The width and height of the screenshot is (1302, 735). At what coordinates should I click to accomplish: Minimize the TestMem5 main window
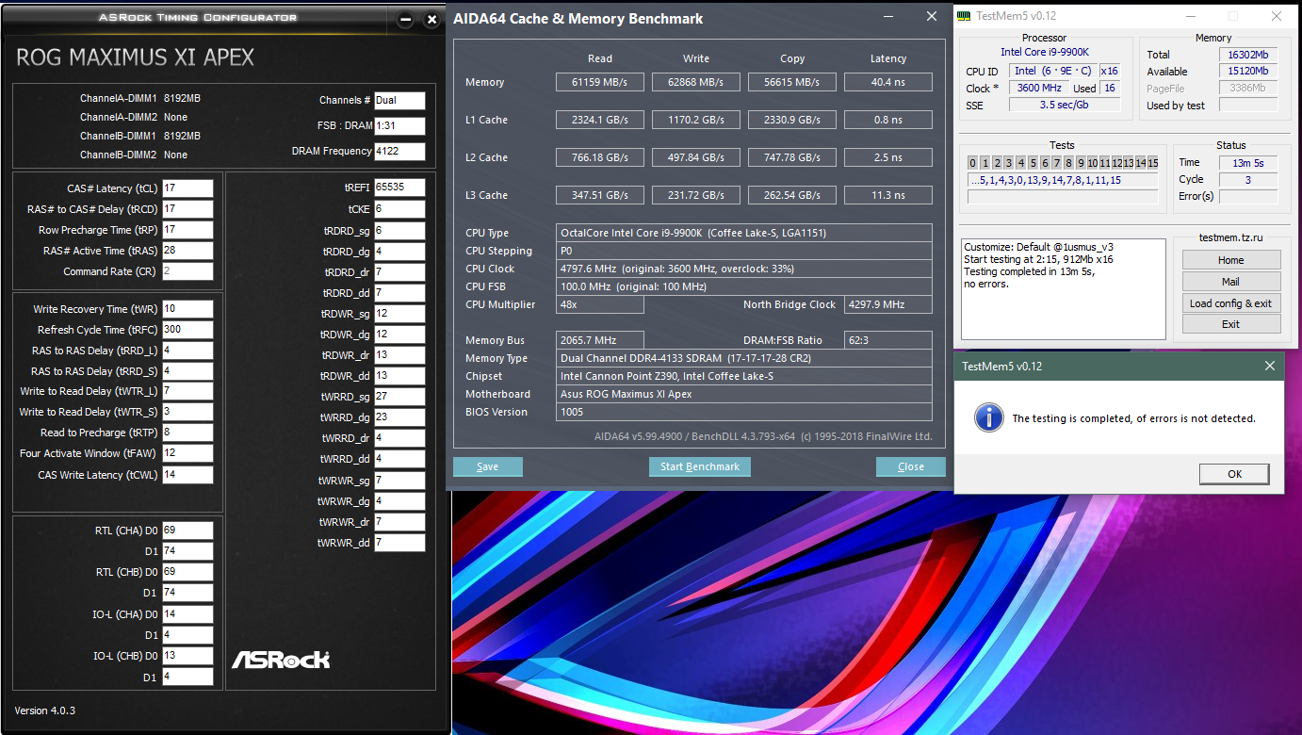tap(1191, 16)
